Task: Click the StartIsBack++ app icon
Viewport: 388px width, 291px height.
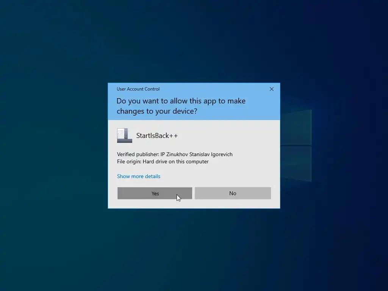Action: click(x=124, y=135)
